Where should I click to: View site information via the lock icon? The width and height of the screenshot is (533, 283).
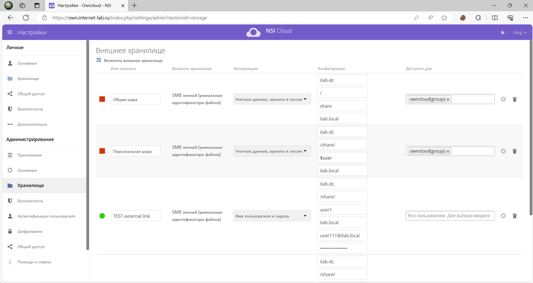[44, 18]
